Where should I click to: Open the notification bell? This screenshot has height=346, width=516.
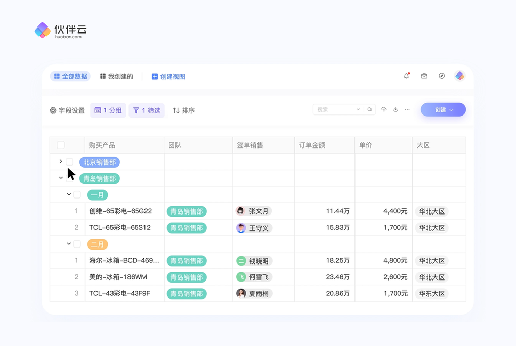click(406, 76)
